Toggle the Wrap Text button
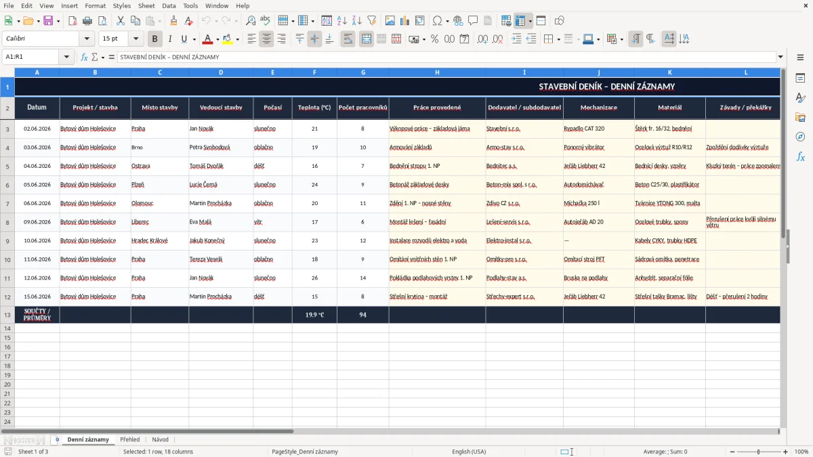Viewport: 813px width, 457px height. 348,39
